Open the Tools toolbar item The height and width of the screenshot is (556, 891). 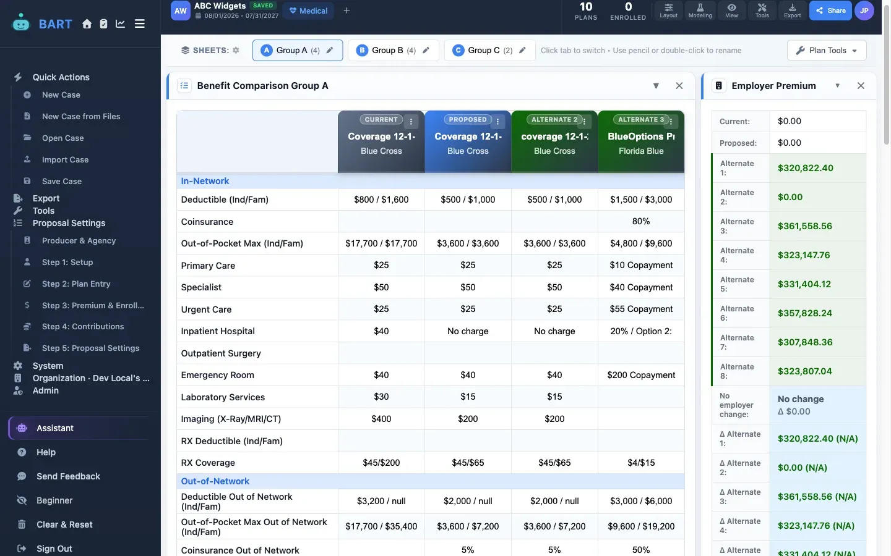tap(762, 11)
